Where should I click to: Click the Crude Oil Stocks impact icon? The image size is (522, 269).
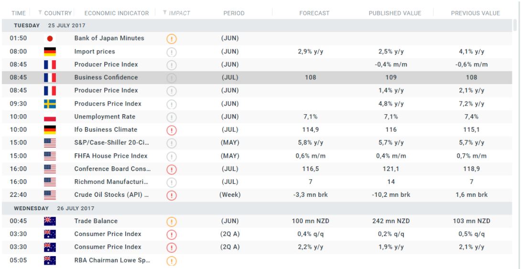point(171,195)
